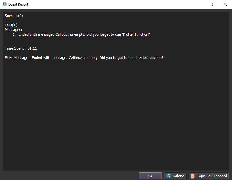Click the 'Fails(1)' line in the report
This screenshot has height=180, width=232.
click(x=11, y=25)
